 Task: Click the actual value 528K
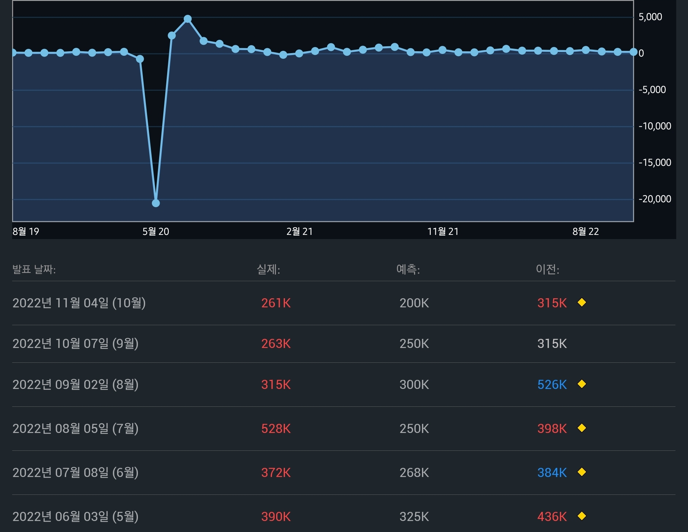[x=276, y=429]
